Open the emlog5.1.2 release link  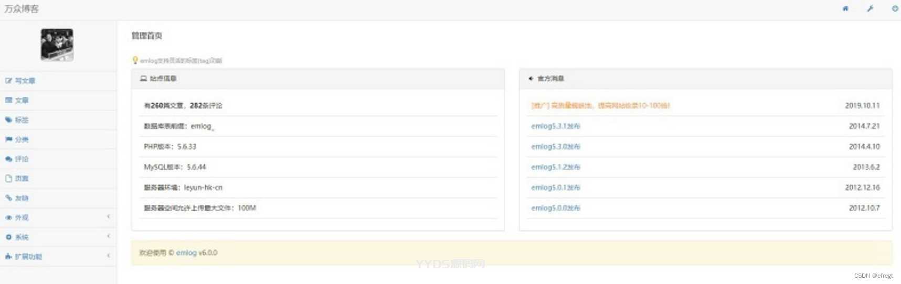coord(556,167)
